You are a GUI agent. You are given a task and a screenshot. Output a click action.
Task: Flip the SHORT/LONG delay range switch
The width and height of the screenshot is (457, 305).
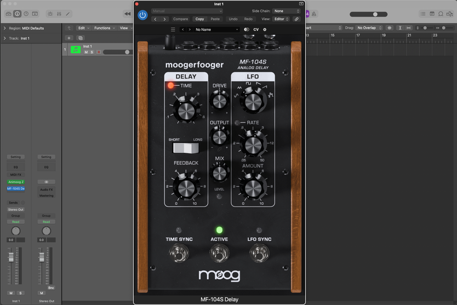pos(186,148)
